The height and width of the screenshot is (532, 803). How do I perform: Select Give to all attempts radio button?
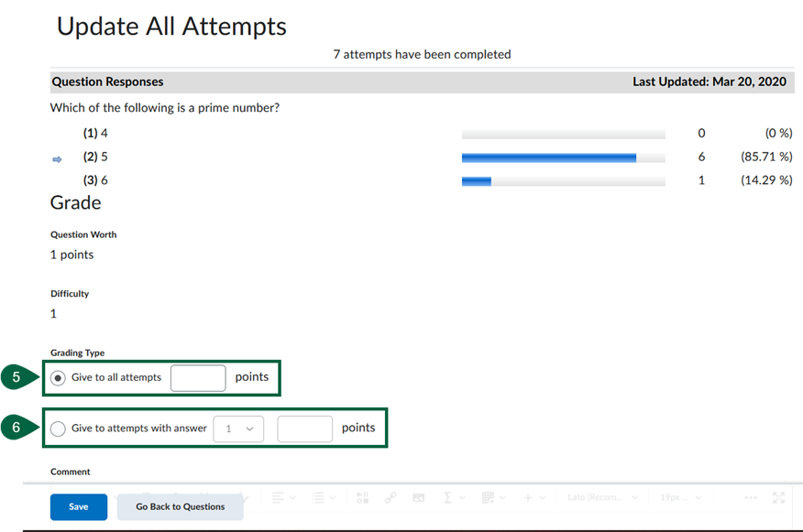(x=59, y=377)
